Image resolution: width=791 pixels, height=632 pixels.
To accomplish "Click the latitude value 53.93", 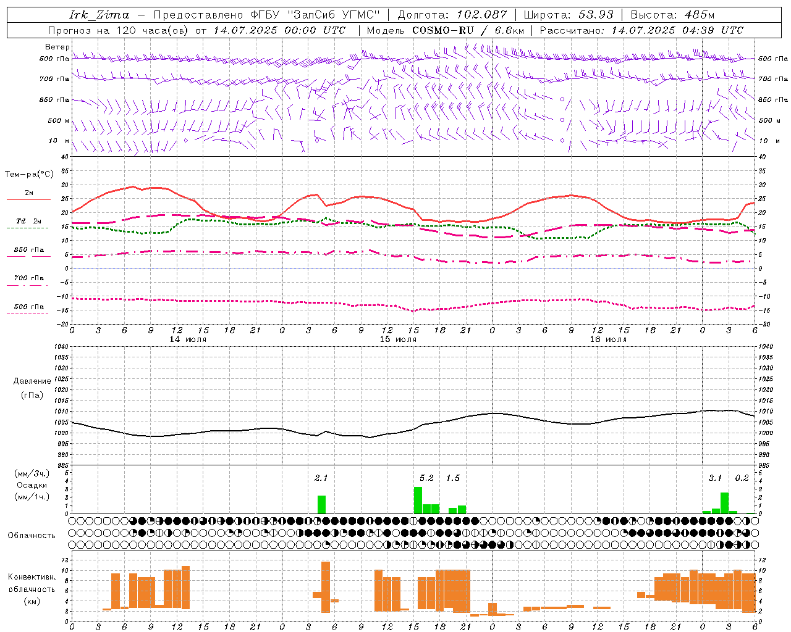I will click(x=596, y=15).
